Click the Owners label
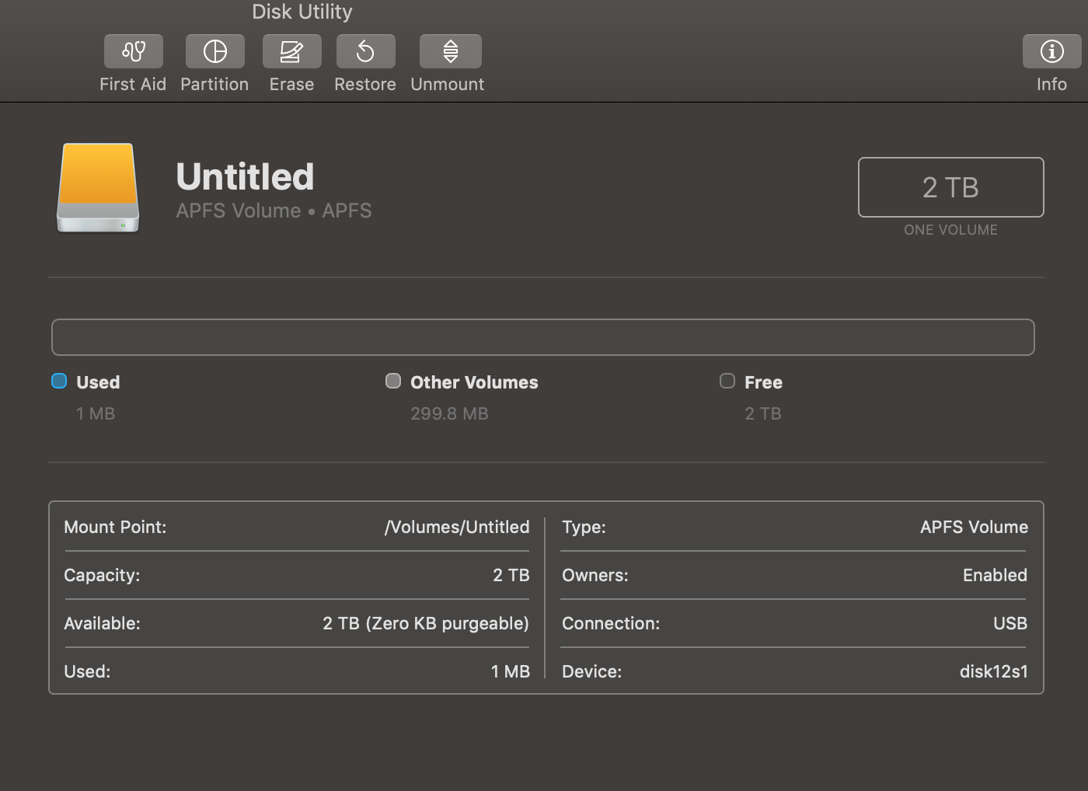The width and height of the screenshot is (1088, 791). click(x=595, y=575)
